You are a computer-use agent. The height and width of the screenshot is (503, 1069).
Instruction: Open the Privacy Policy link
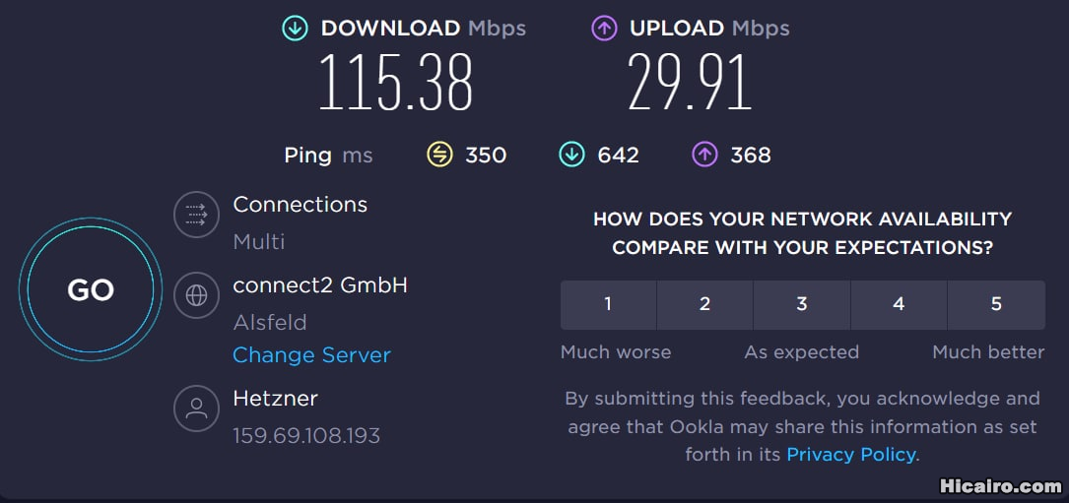point(851,454)
